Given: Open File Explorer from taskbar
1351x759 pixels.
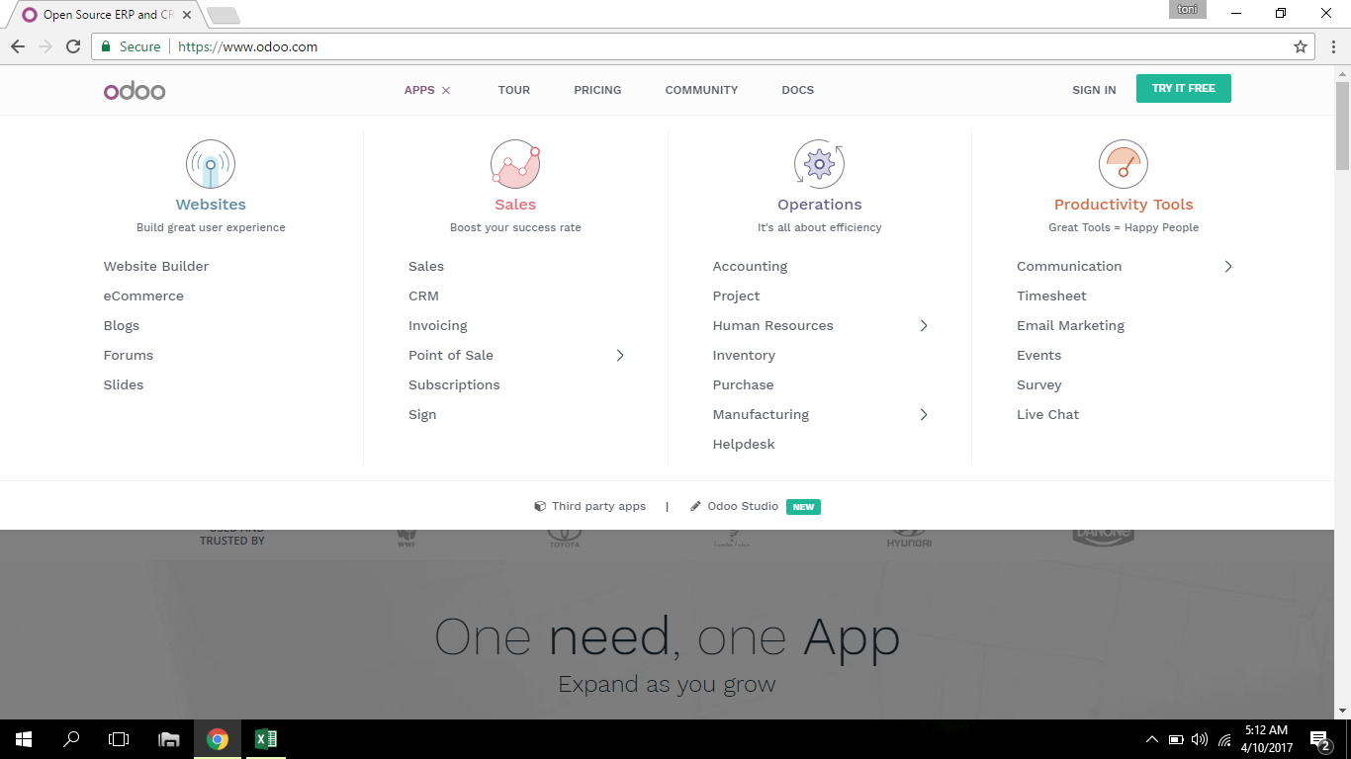Looking at the screenshot, I should [x=169, y=739].
